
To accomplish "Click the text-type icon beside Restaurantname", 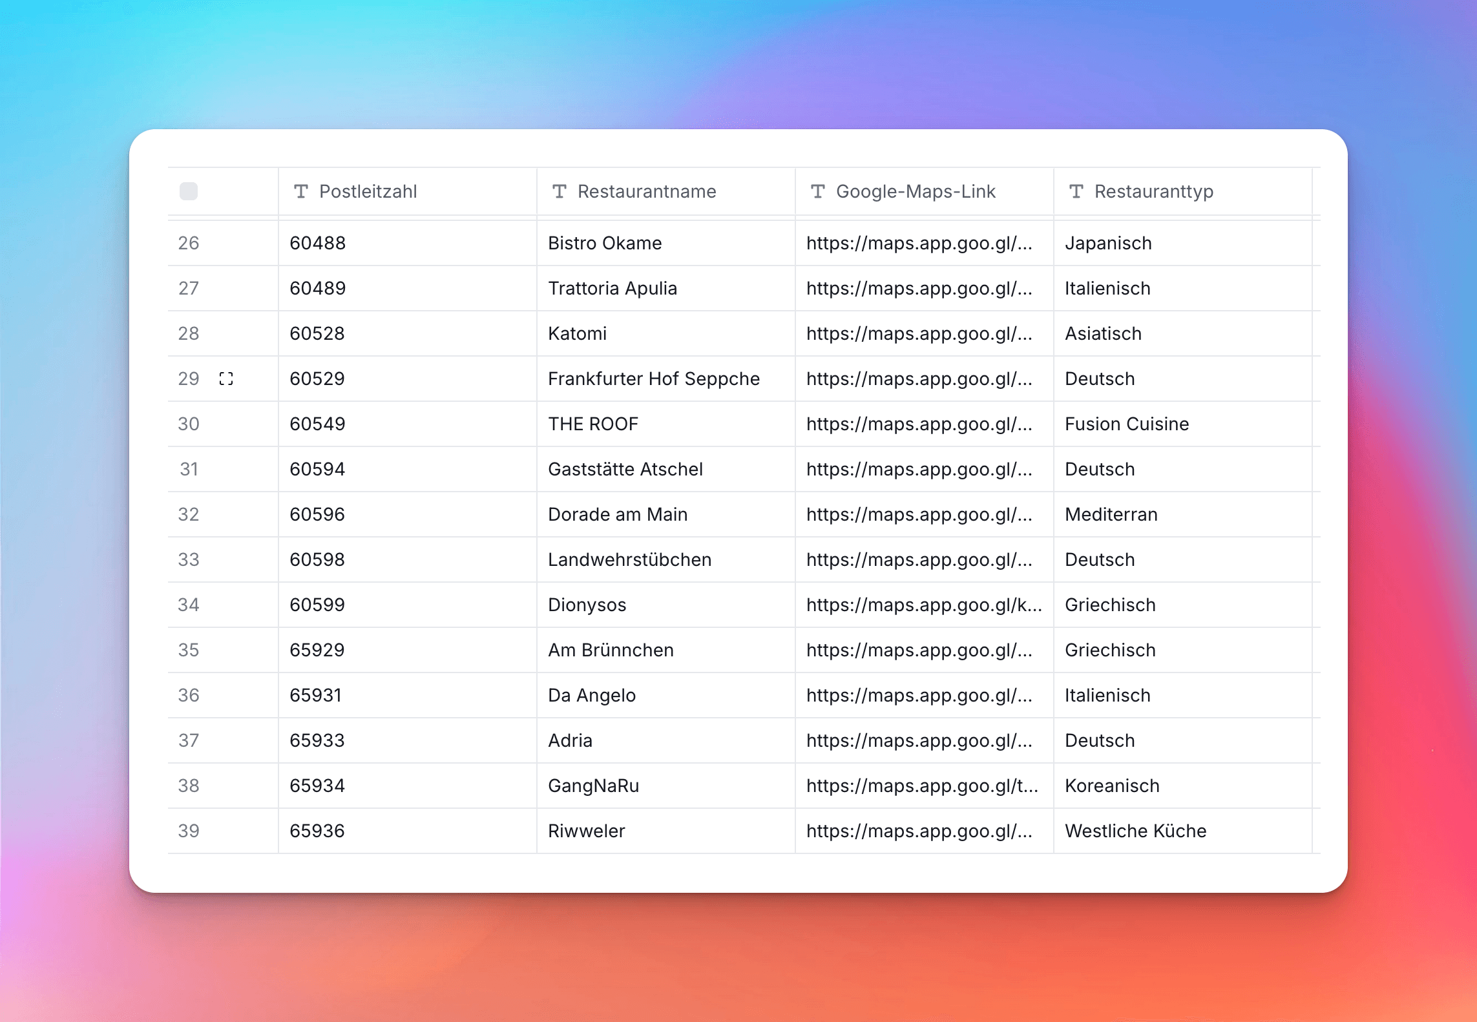I will (x=560, y=191).
